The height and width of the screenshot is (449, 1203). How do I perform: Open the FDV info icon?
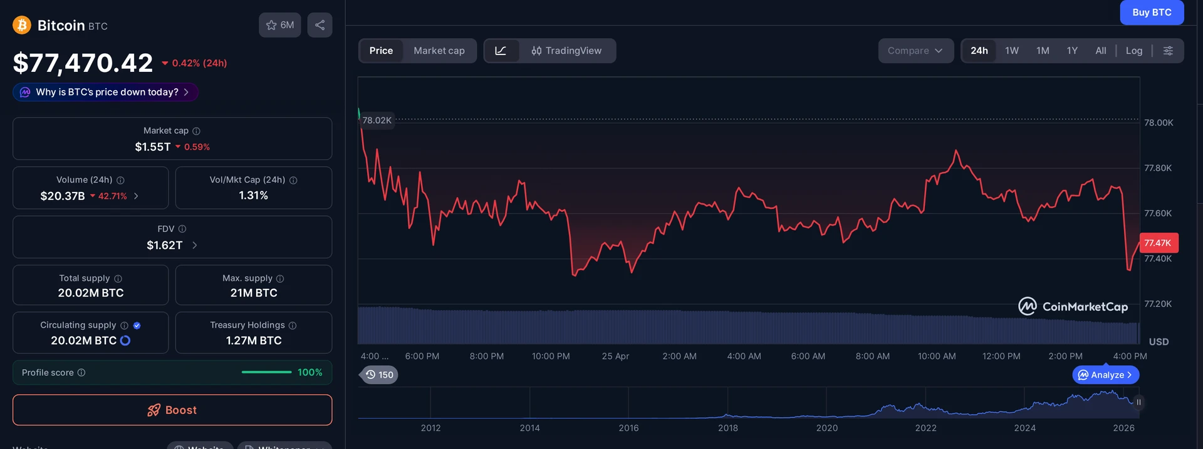pyautogui.click(x=182, y=229)
